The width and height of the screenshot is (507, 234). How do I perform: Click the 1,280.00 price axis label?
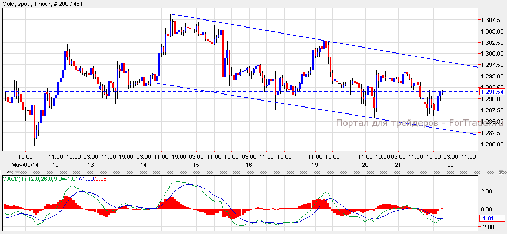coord(491,144)
